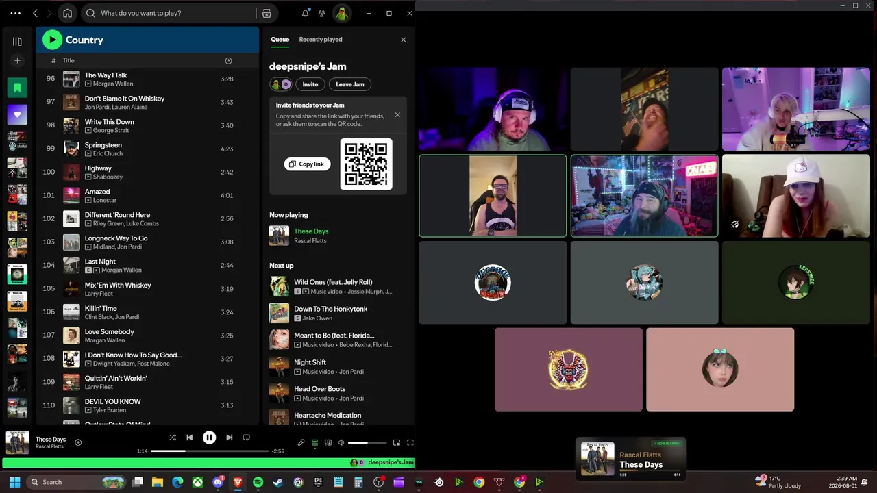Click the Jam QR code
The image size is (877, 493).
tap(367, 164)
